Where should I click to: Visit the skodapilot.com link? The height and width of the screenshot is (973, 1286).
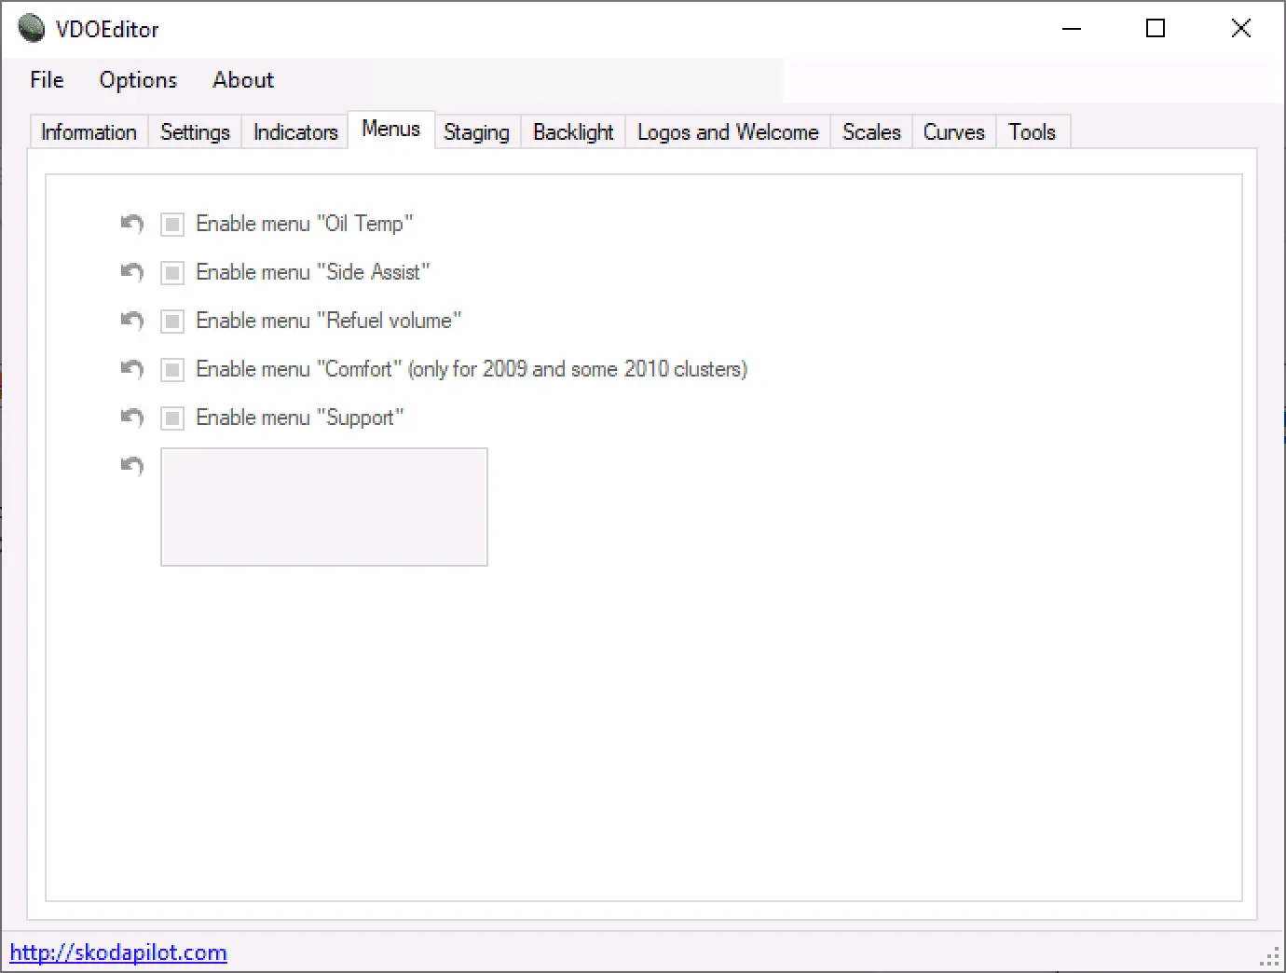pos(118,952)
